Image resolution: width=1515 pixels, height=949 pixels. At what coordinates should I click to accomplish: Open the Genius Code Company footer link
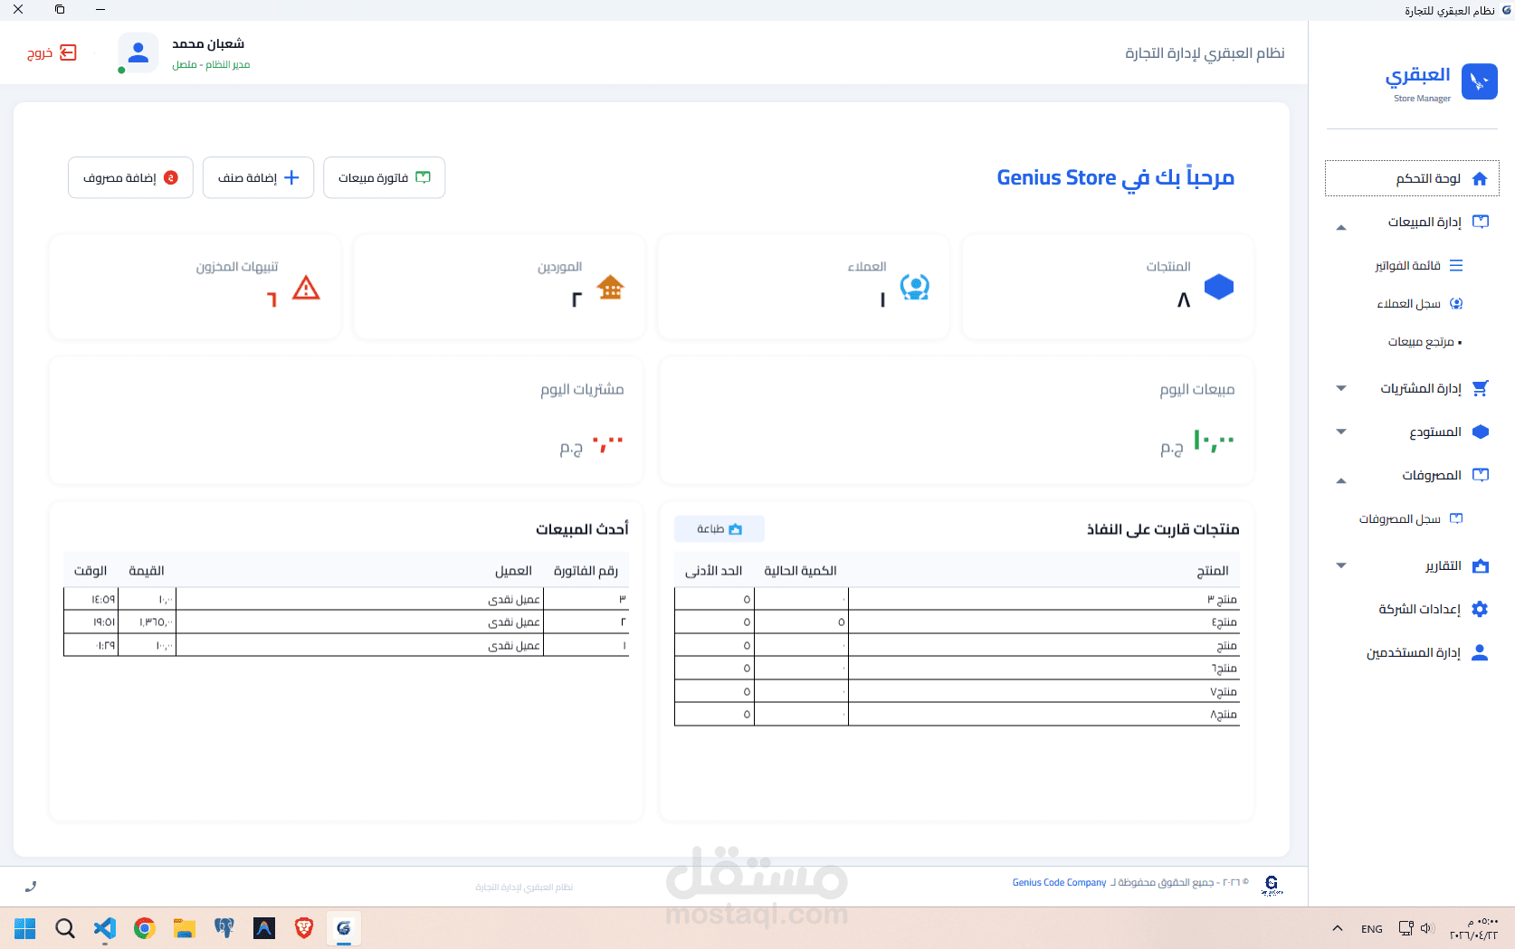pyautogui.click(x=1059, y=883)
